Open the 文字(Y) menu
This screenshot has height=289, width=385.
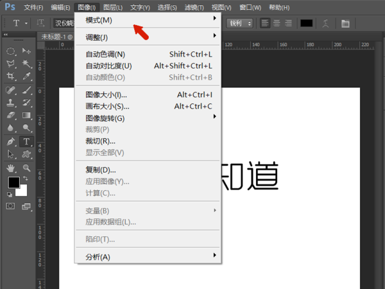tap(140, 7)
